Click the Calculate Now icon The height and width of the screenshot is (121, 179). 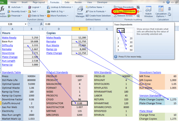click(170, 9)
